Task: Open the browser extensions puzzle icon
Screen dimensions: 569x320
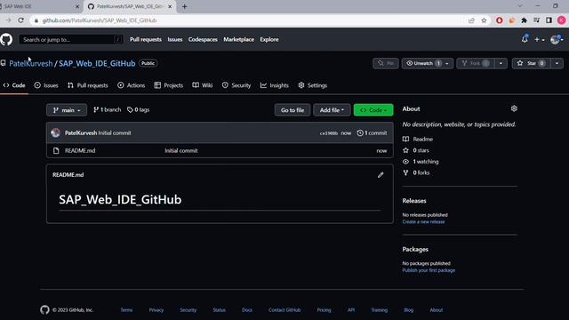Action: click(524, 20)
